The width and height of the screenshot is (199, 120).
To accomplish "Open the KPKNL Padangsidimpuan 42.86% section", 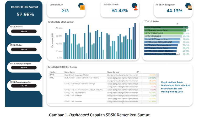I will coord(24,68).
